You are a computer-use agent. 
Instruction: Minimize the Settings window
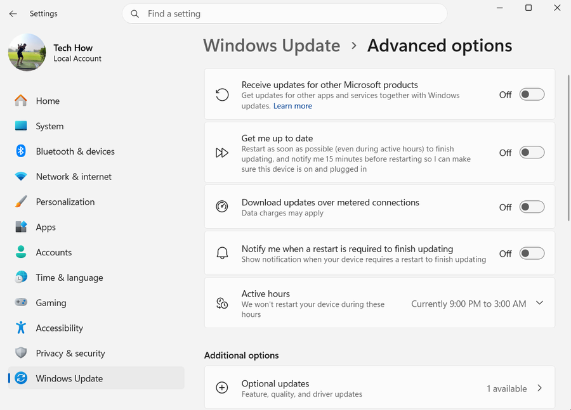(500, 8)
